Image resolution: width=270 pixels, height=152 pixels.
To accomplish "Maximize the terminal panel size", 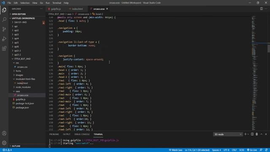I will 262,134.
